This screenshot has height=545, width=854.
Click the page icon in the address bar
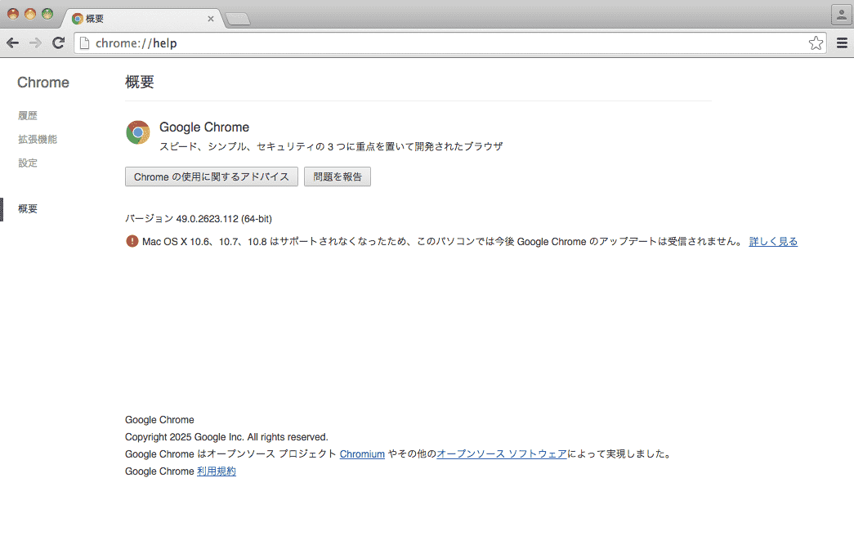coord(84,43)
